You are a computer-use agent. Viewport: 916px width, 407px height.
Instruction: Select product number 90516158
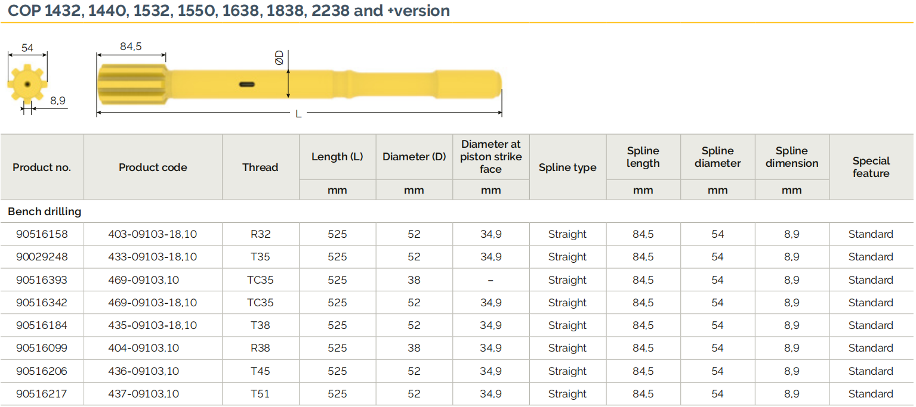(x=42, y=234)
